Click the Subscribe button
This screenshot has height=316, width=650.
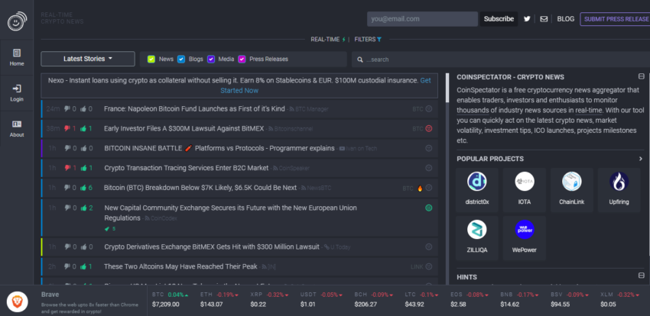coord(499,19)
